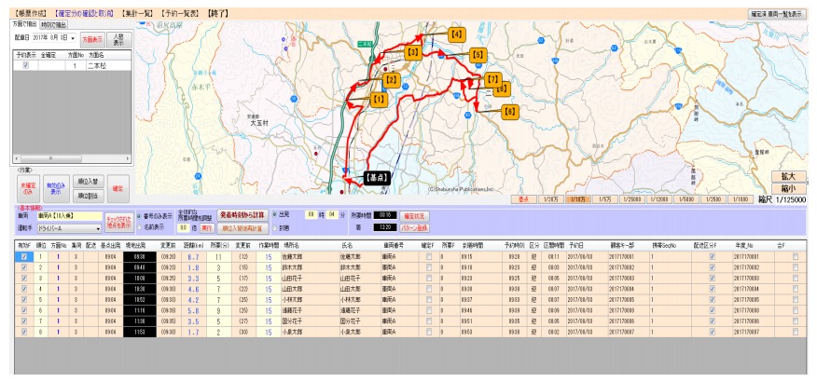Viewport: 817px width, 382px height.
Task: Select distance cell 6.7 in first row
Action: [x=193, y=256]
